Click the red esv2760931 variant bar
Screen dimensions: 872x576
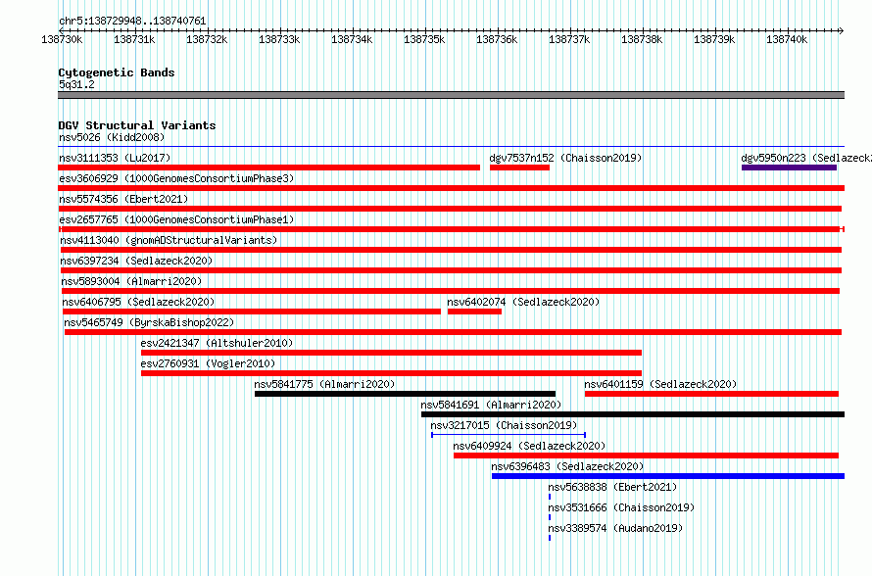tap(391, 373)
